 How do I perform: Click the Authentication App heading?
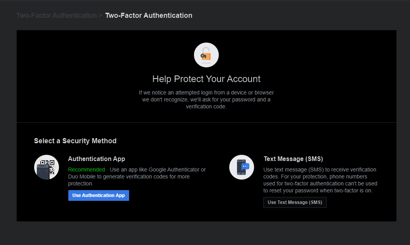tap(96, 159)
